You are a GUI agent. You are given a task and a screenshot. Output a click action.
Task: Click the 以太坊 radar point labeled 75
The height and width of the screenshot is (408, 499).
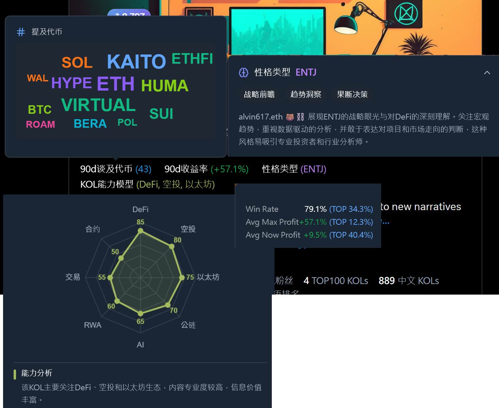pyautogui.click(x=182, y=278)
